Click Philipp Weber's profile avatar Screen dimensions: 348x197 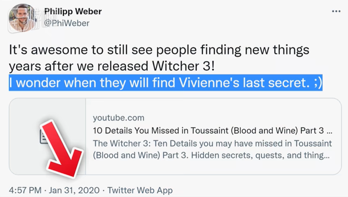[x=22, y=17]
